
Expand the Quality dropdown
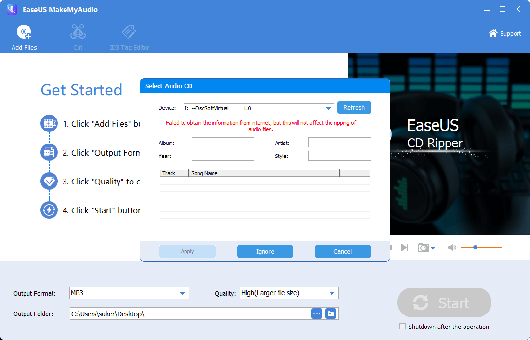click(x=331, y=293)
